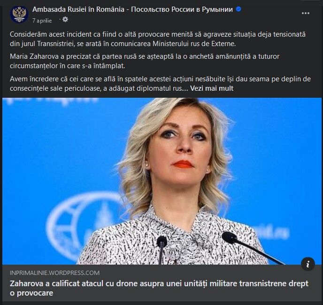Click the blue verified badge
This screenshot has width=323, height=305.
tap(238, 9)
